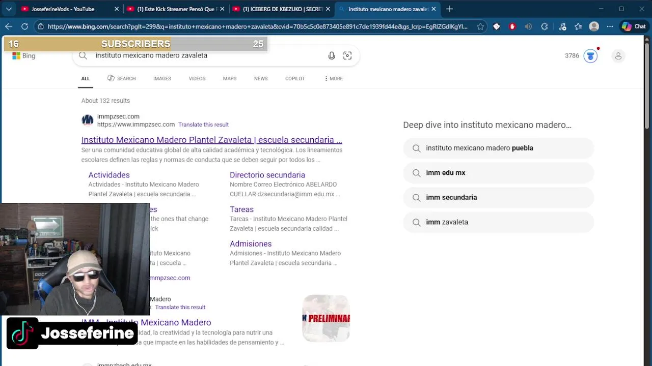The height and width of the screenshot is (366, 652).
Task: Open Instituto Mexicano Madero Plantel Zavaleta result
Action: 211,140
